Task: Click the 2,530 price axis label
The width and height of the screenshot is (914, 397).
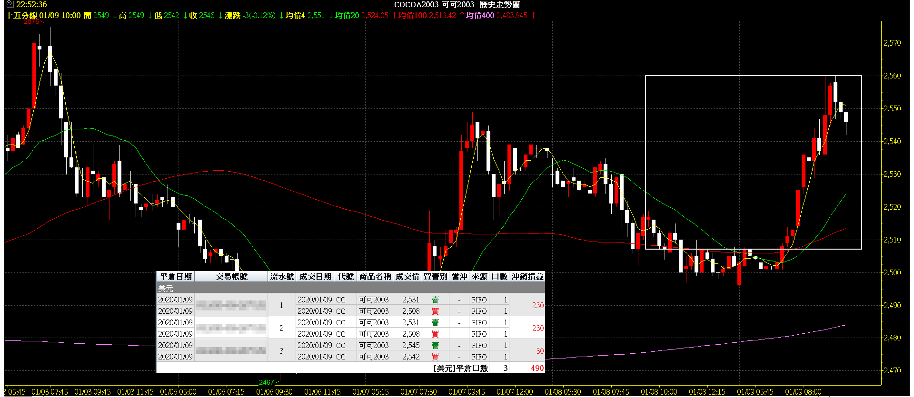Action: tap(892, 174)
